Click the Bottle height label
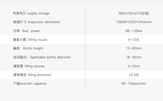Screen dimensions: 163x101 pos(29,48)
